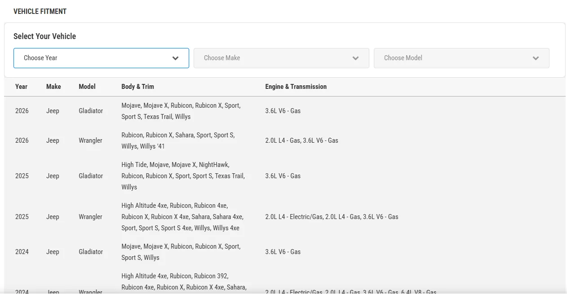This screenshot has width=567, height=294.
Task: Open the Choose Make dropdown
Action: click(281, 58)
